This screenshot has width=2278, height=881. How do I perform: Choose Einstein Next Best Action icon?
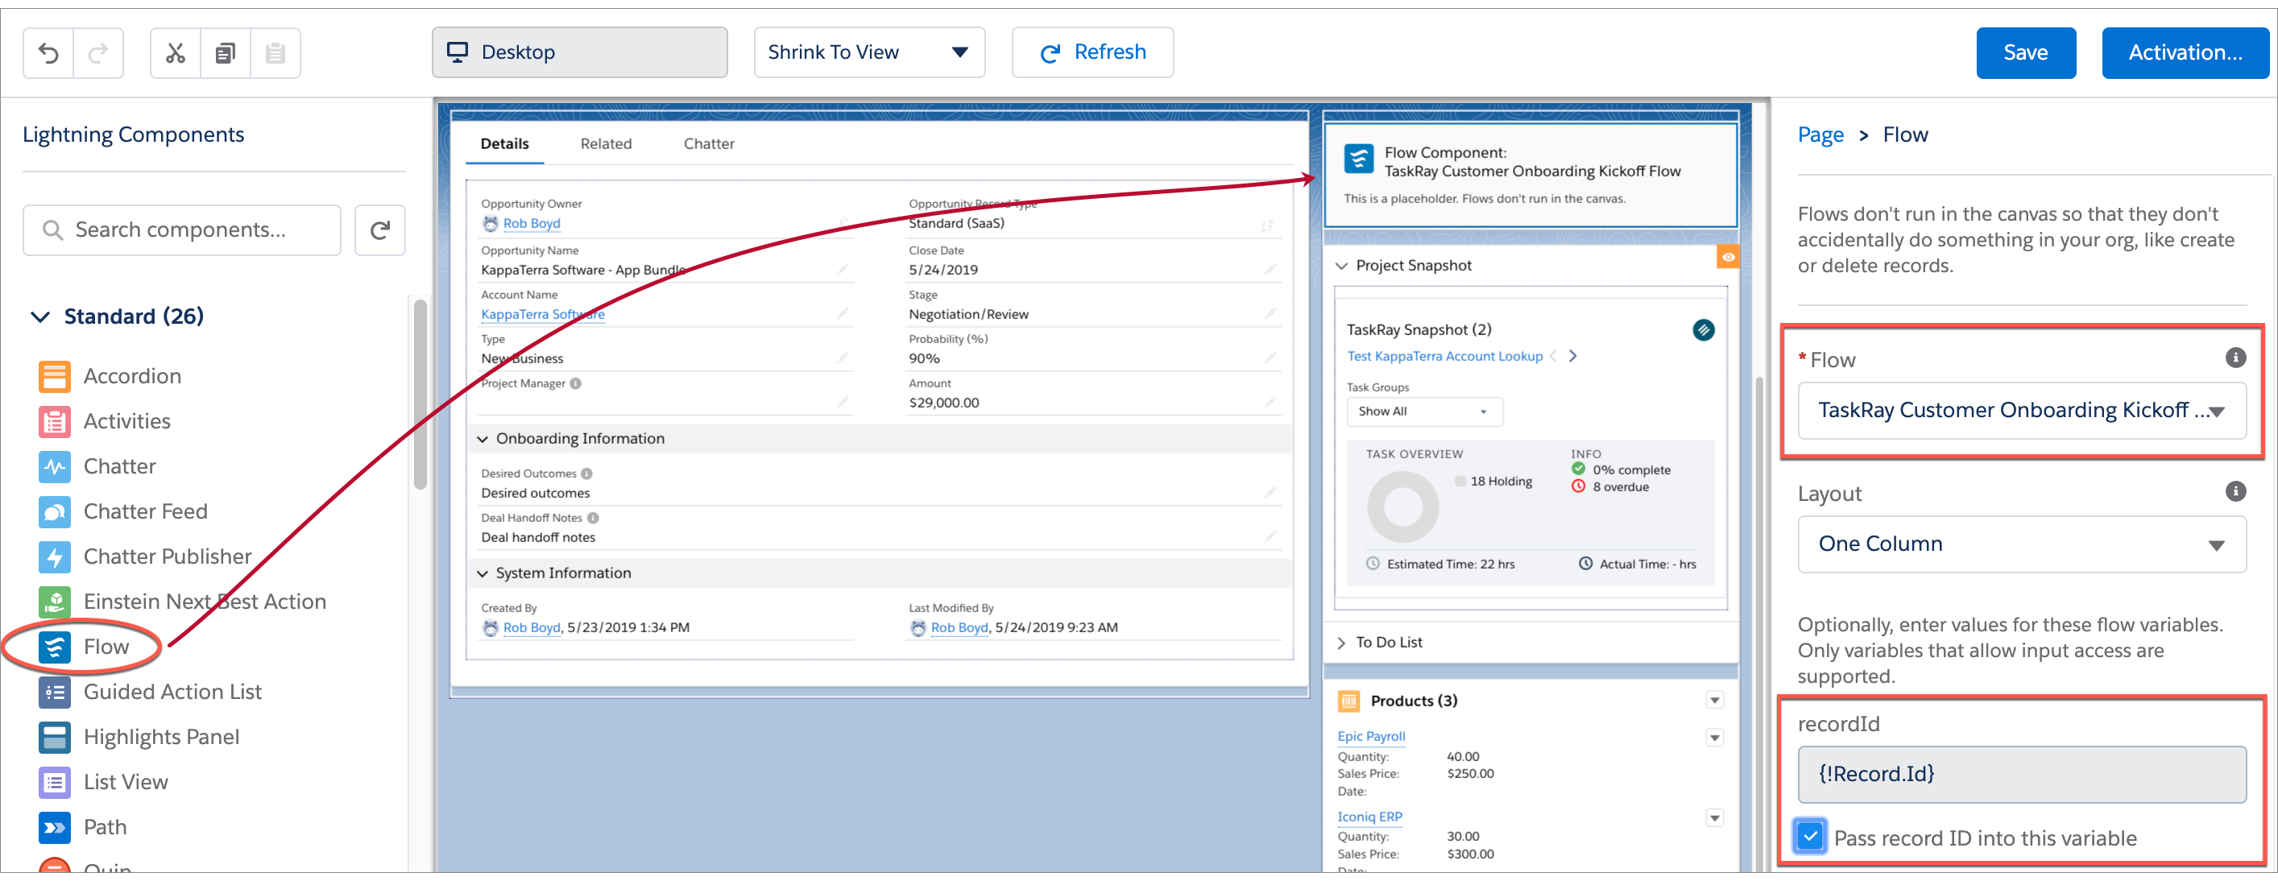pos(54,602)
